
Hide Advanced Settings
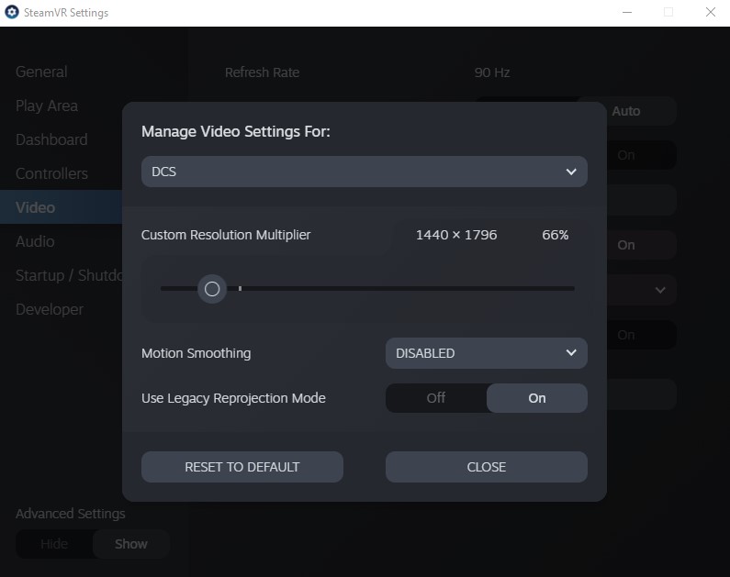pyautogui.click(x=54, y=544)
